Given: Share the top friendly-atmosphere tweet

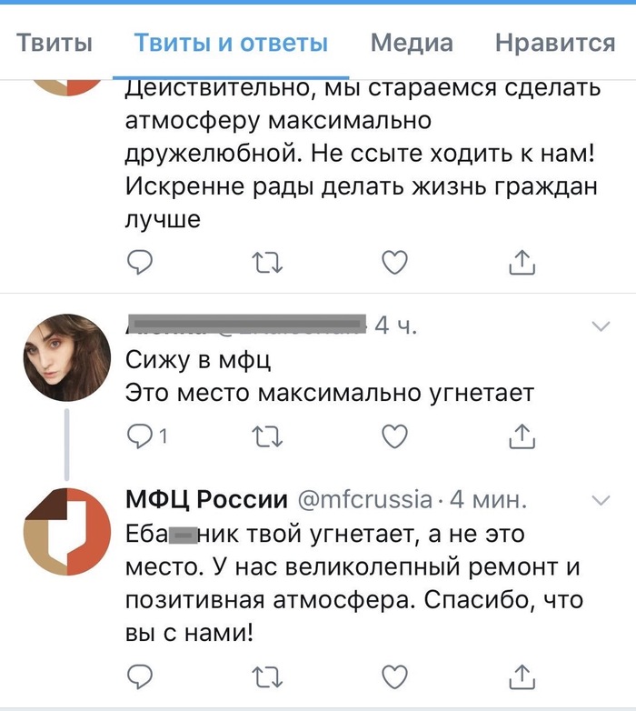Looking at the screenshot, I should coord(521,263).
